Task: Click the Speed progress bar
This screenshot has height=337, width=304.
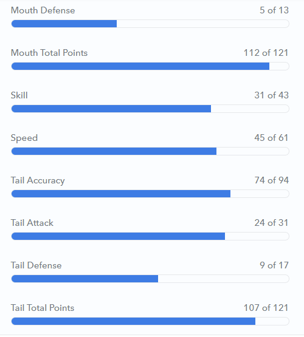Action: pos(150,151)
